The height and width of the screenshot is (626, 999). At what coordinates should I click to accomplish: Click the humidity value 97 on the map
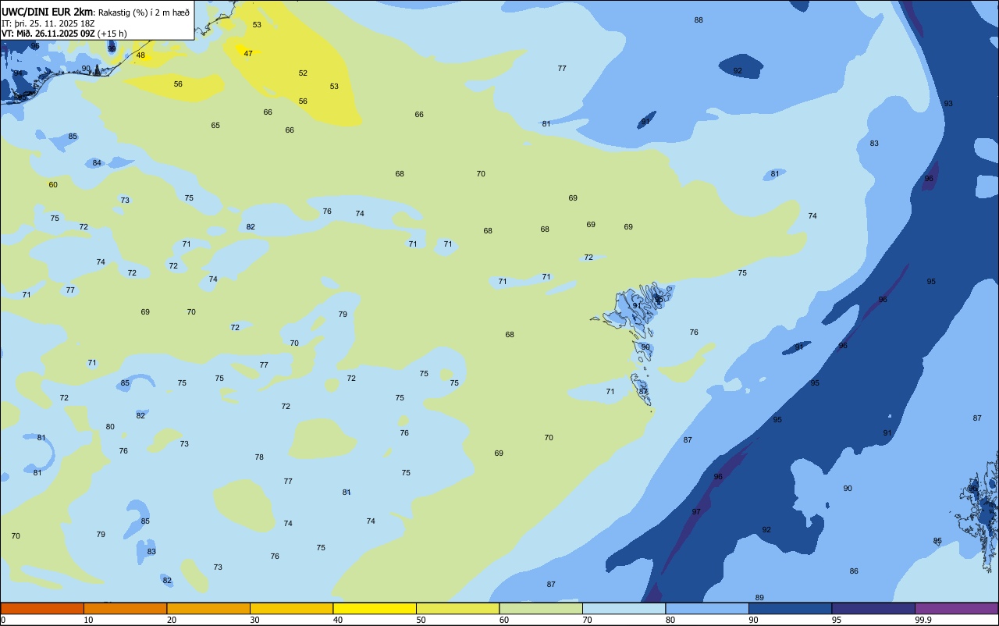pos(696,512)
